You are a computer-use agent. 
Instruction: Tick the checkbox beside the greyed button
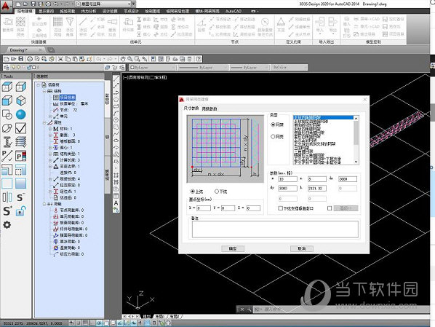pyautogui.click(x=330, y=208)
